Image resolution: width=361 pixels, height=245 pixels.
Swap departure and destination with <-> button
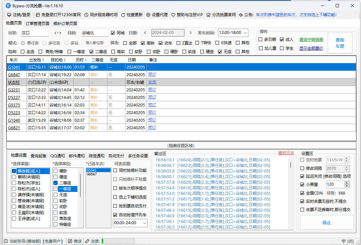(x=58, y=33)
